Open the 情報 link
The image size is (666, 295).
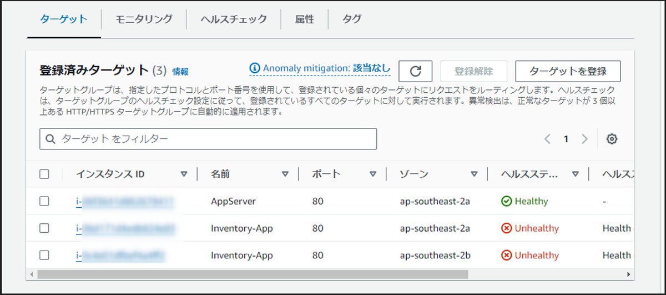(180, 71)
